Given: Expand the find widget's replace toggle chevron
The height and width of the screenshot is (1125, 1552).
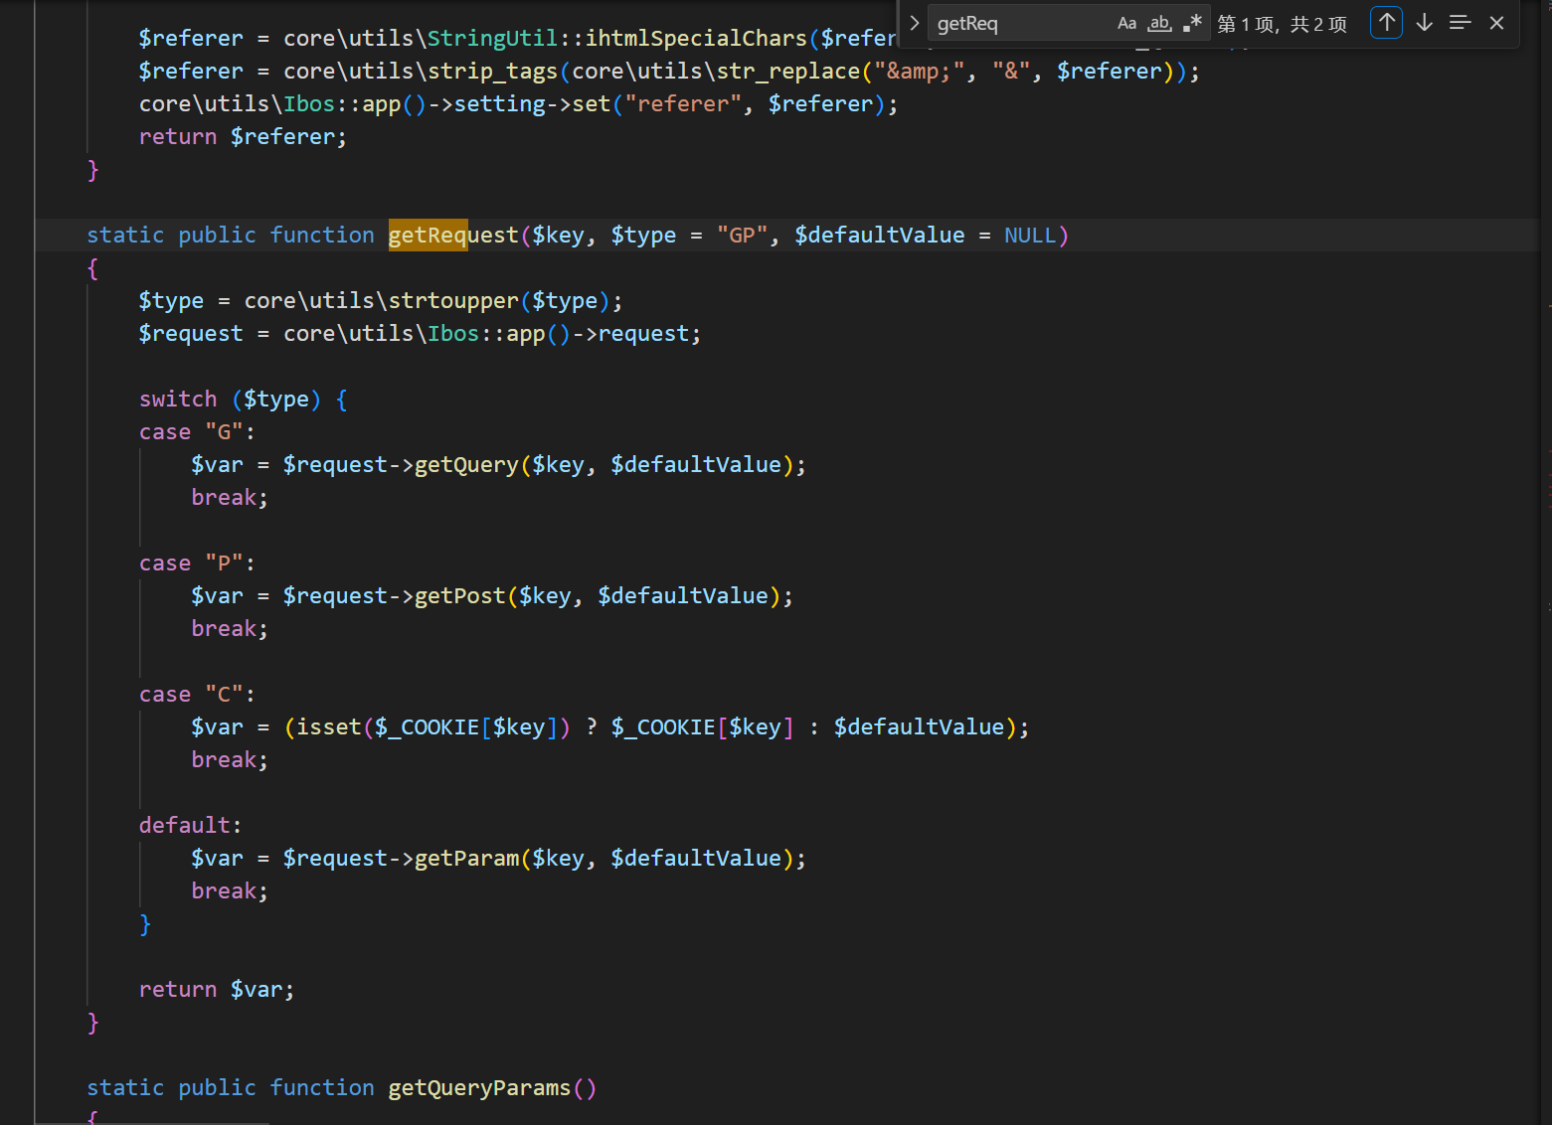Looking at the screenshot, I should (x=914, y=23).
